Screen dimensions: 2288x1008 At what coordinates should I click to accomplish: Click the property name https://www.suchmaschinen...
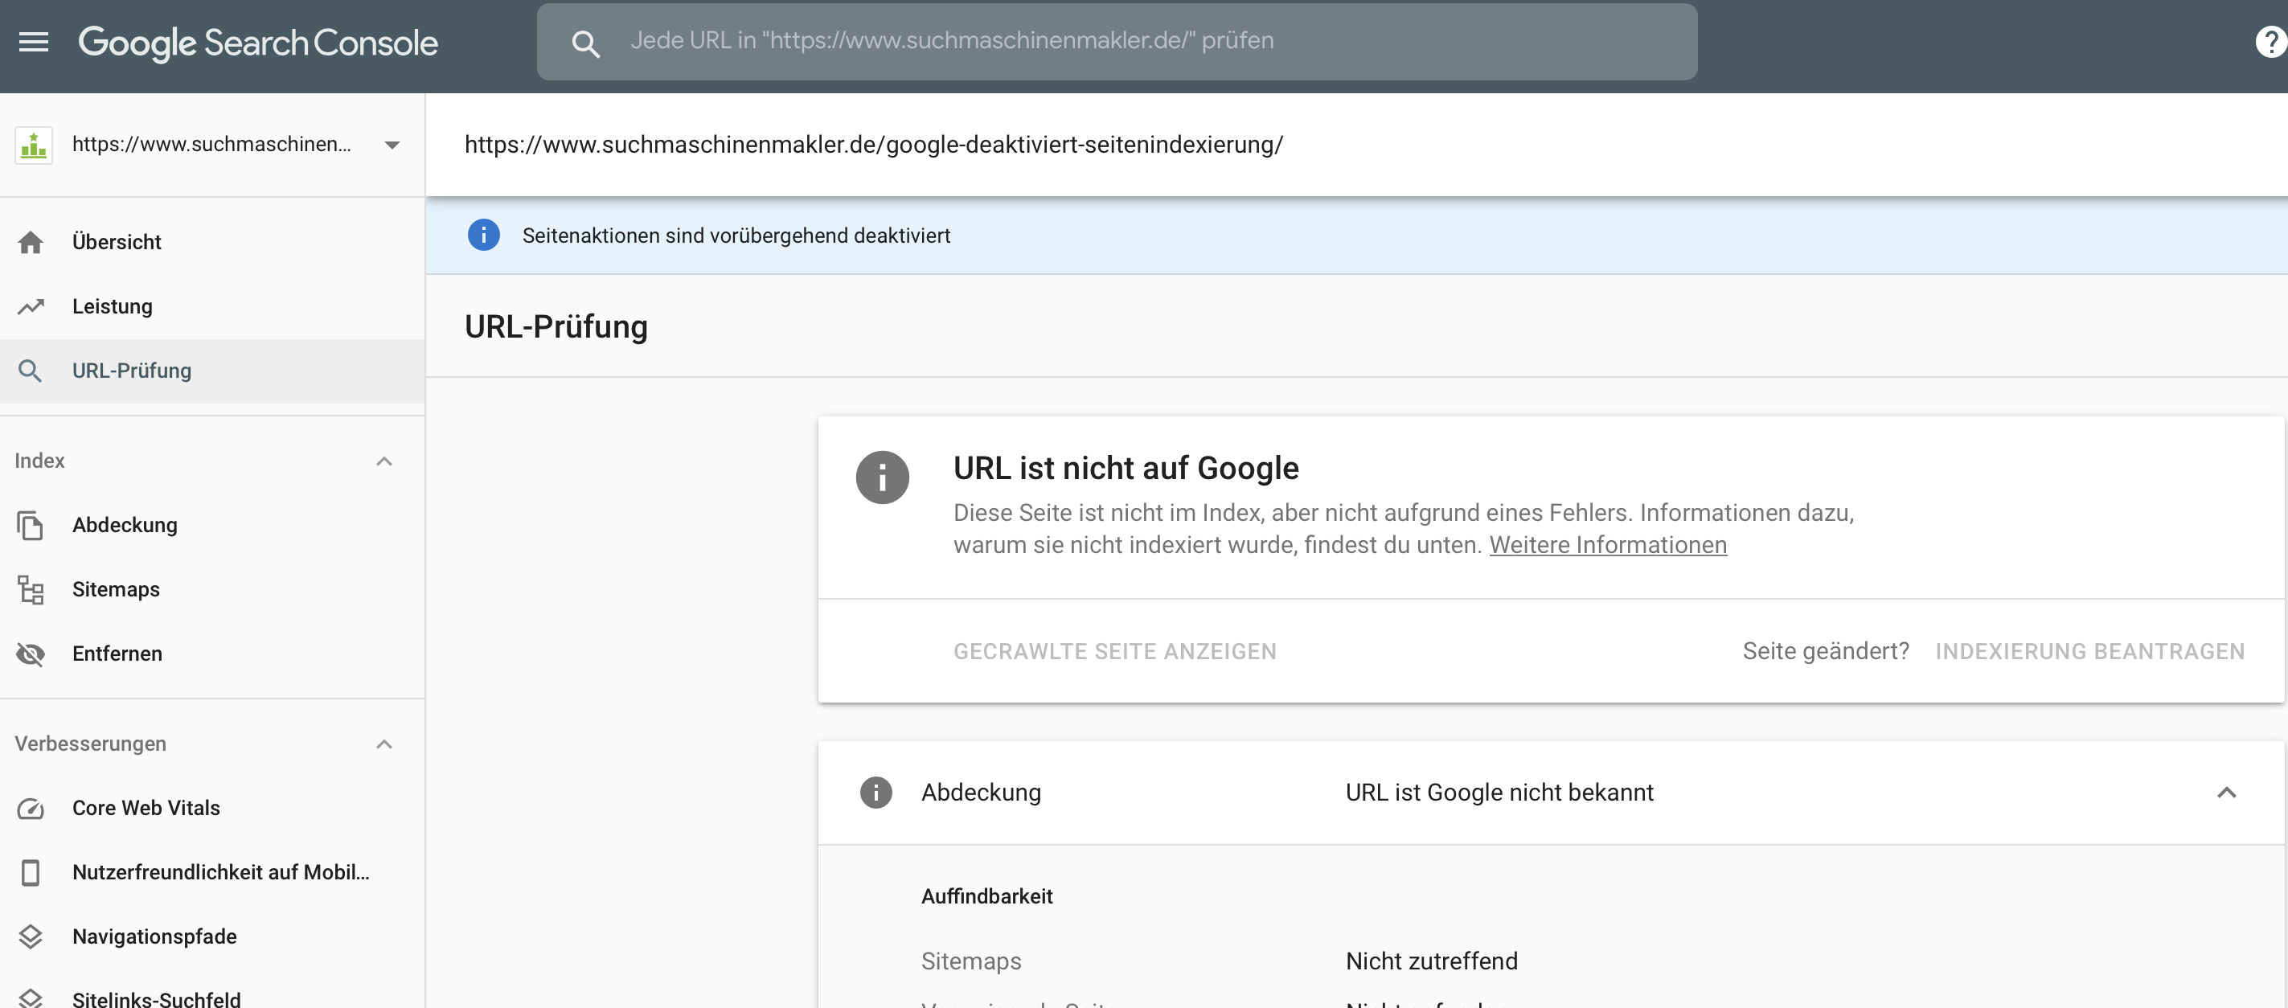[211, 144]
